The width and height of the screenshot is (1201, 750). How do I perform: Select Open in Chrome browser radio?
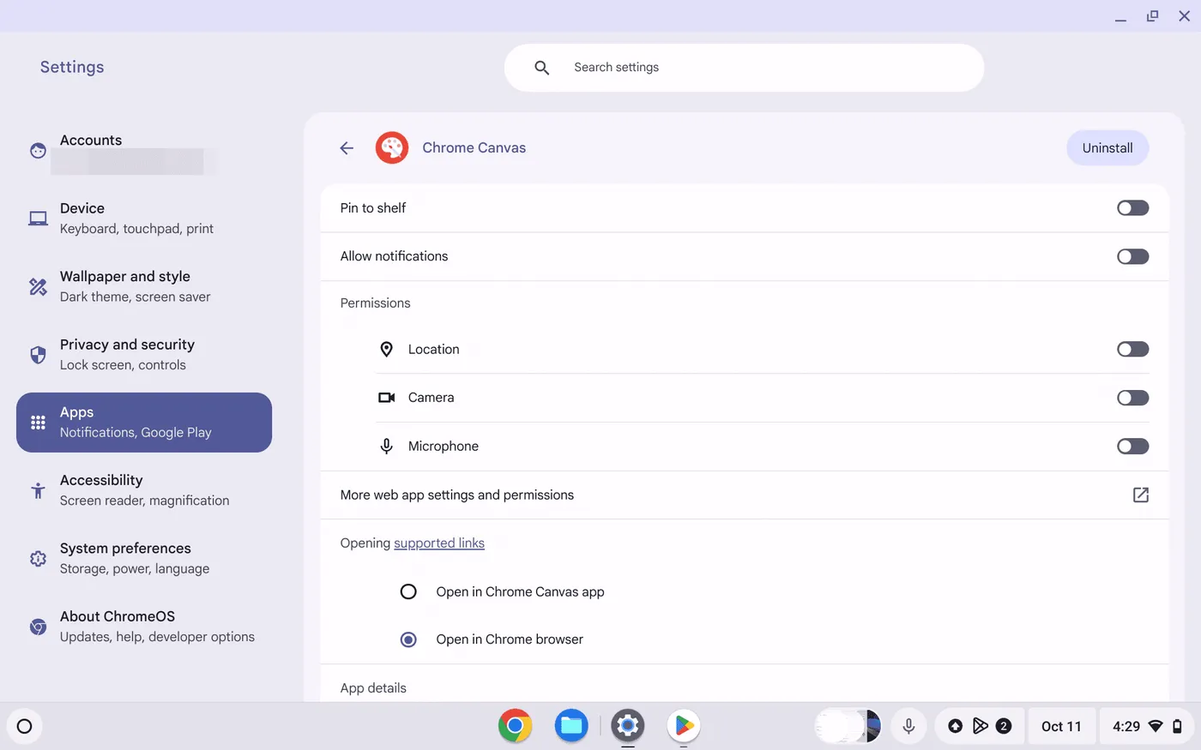[408, 639]
